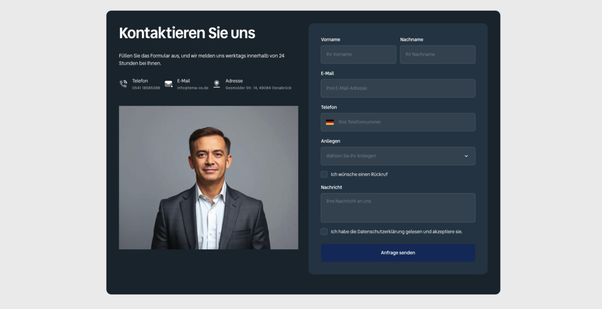Click the phone number 0541 18585086
602x309 pixels.
(x=146, y=88)
